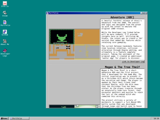
Task: Click the Adventure maze screenshot thumbnail
Action: tap(62, 52)
